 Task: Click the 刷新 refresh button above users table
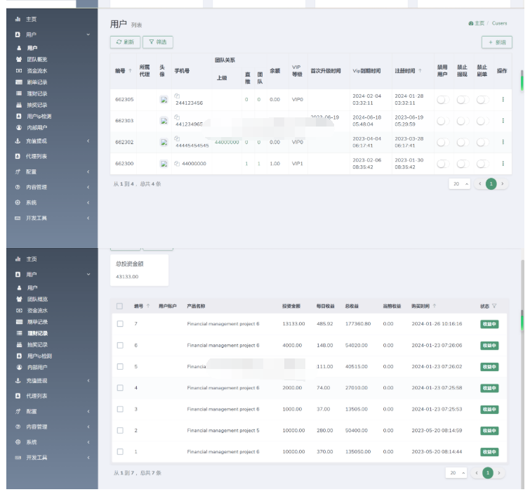[125, 42]
